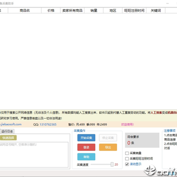
Task: Open the jiebaosoft.com website link
Action: pyautogui.click(x=11, y=124)
